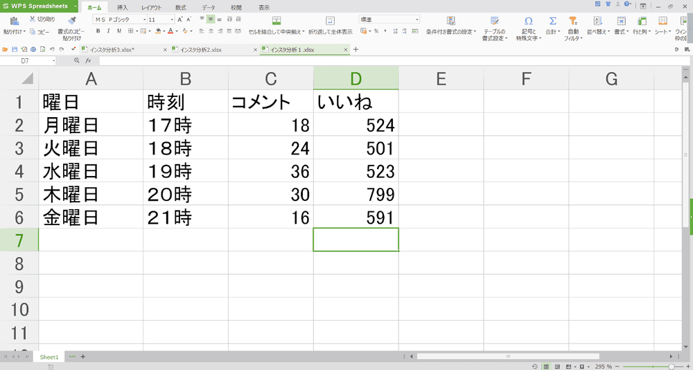Select cell C4 containing 36

point(270,171)
